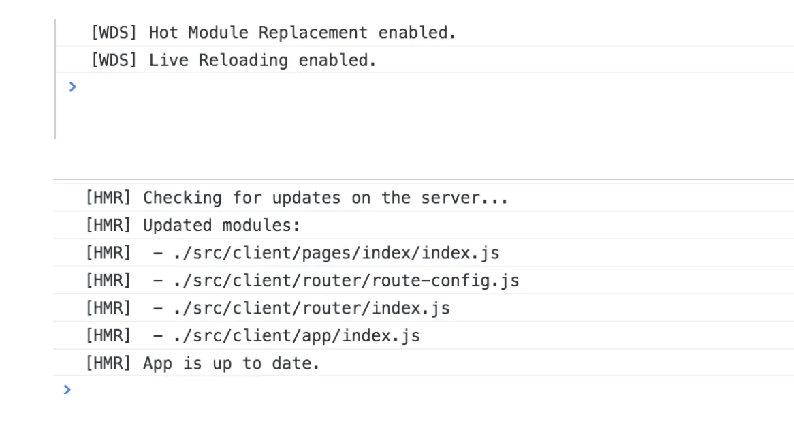This screenshot has width=794, height=428.
Task: Click the [WDS] tag on the Hot Module line
Action: [x=114, y=33]
